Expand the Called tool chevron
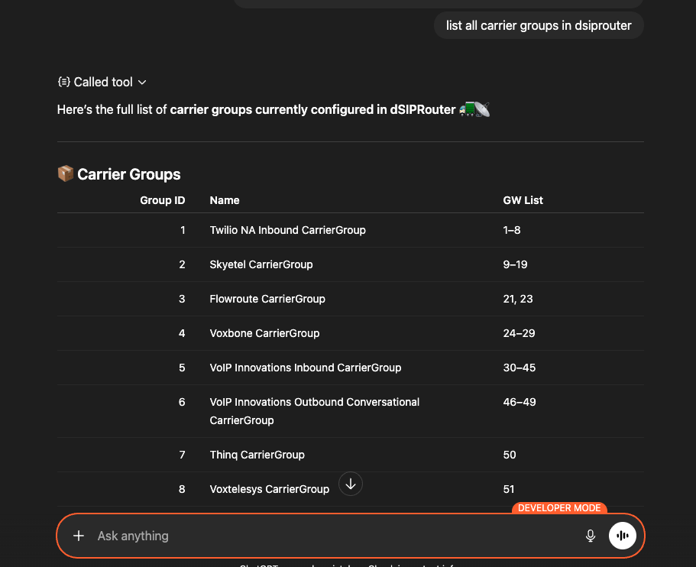Screen dimensions: 696x567 pyautogui.click(x=142, y=83)
